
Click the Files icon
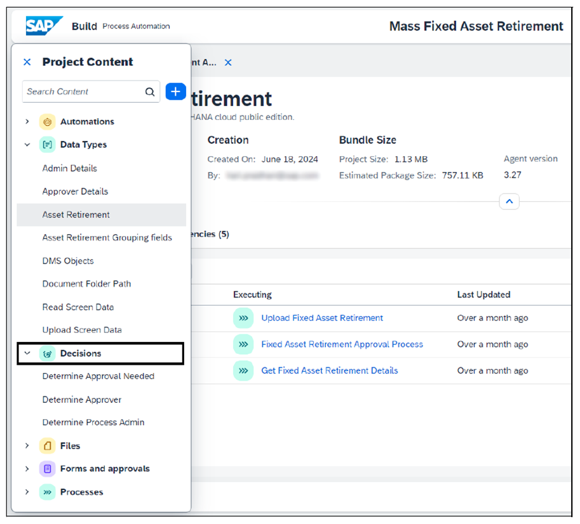[x=48, y=446]
